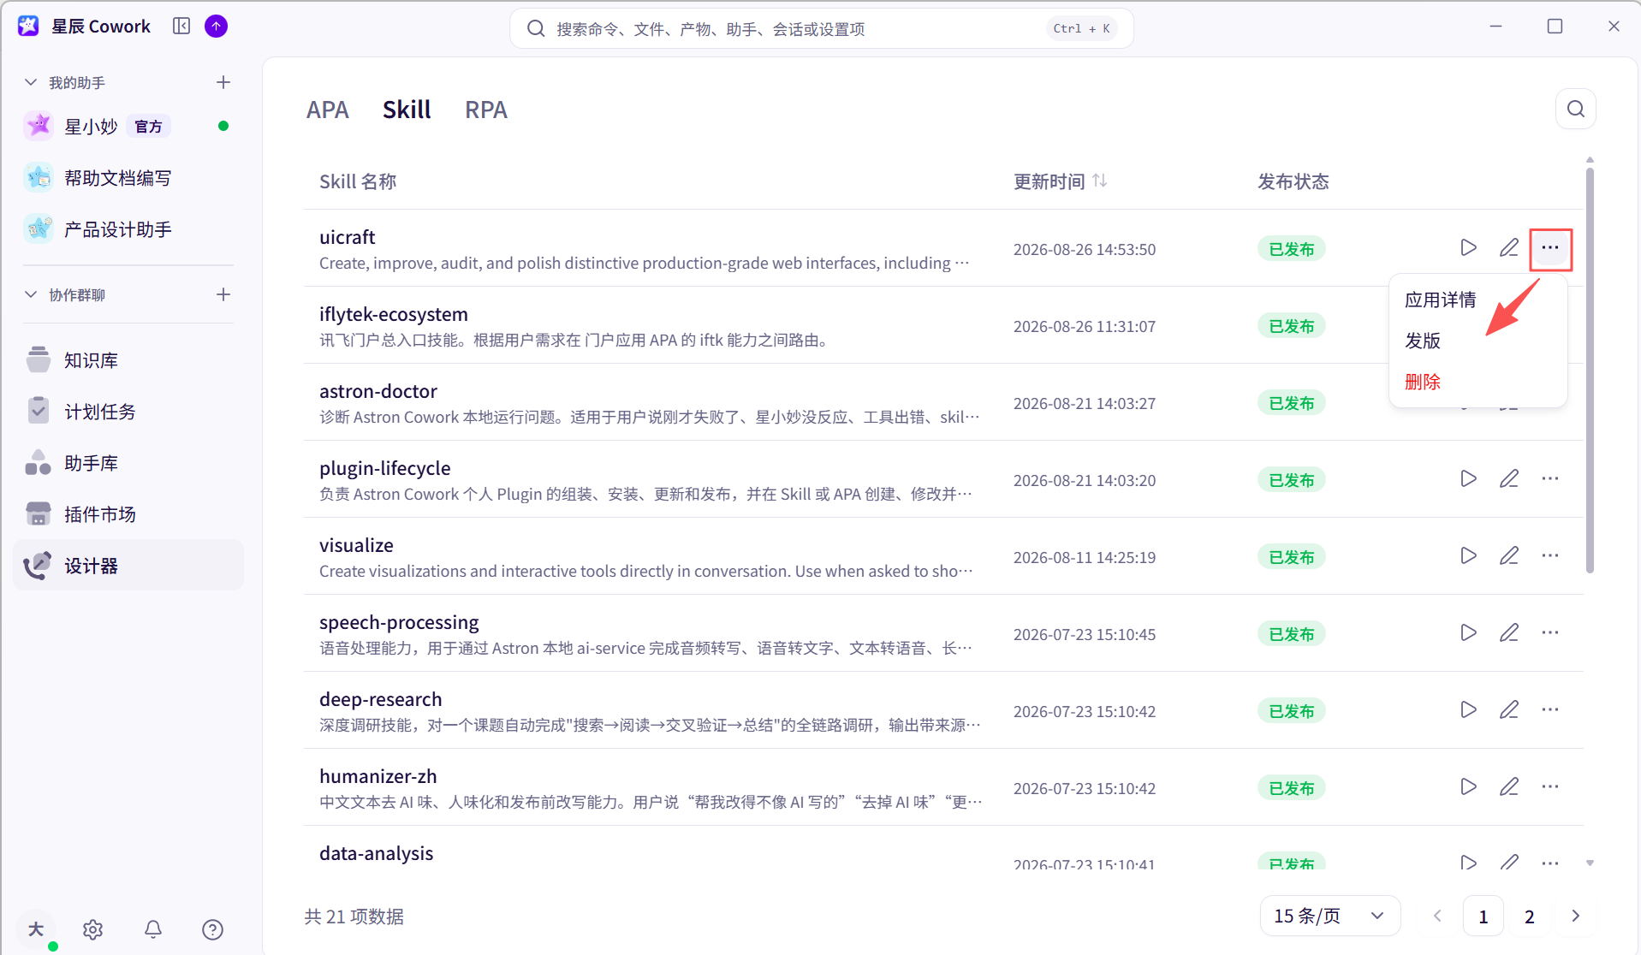Open the 15 条/页 page size dropdown
This screenshot has width=1641, height=955.
pyautogui.click(x=1329, y=916)
